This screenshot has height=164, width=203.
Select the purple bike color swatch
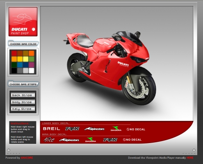32,65
